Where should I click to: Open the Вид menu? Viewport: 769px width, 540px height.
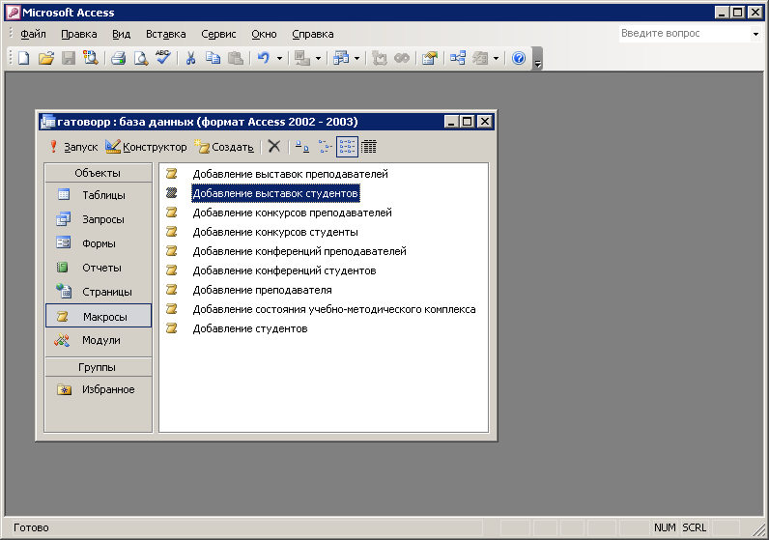click(121, 35)
